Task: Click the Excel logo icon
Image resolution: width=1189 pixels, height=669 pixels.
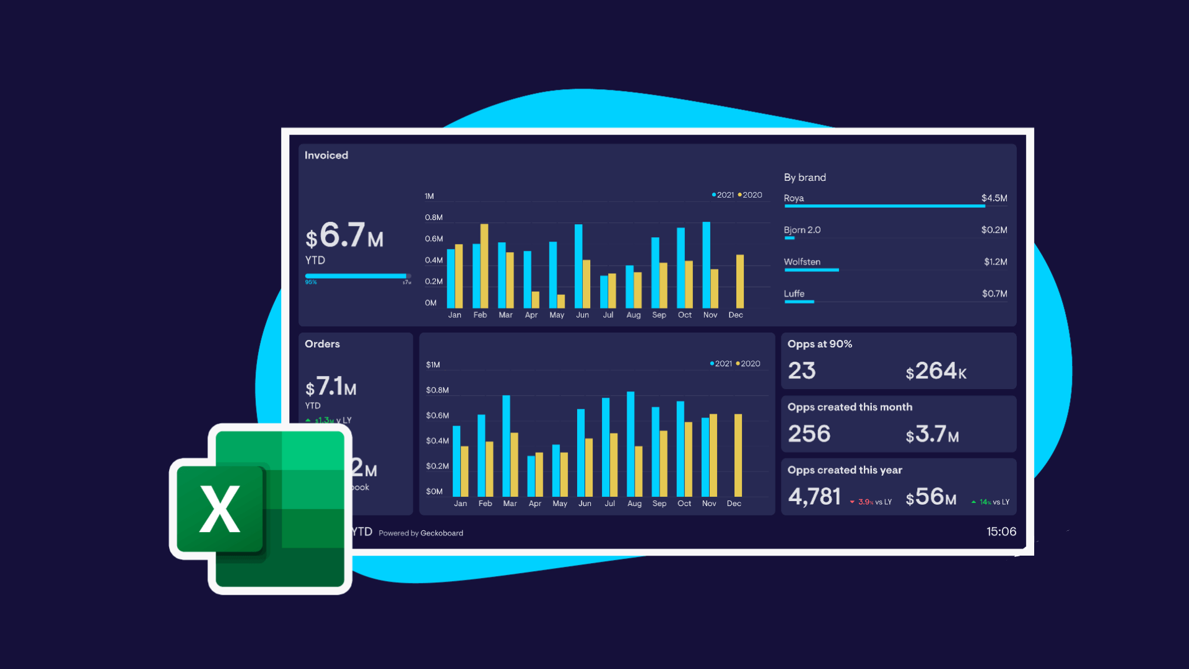Action: pyautogui.click(x=261, y=509)
